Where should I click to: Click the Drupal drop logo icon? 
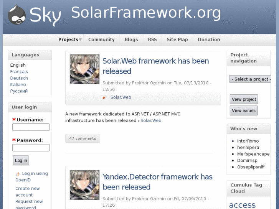[17, 15]
